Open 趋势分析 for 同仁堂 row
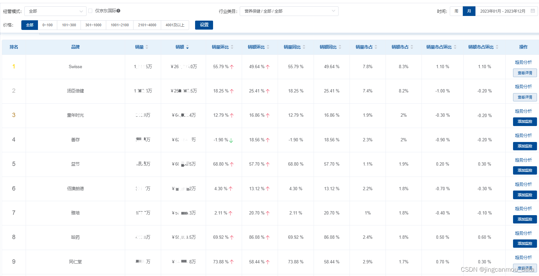539x276 pixels. coord(523,257)
